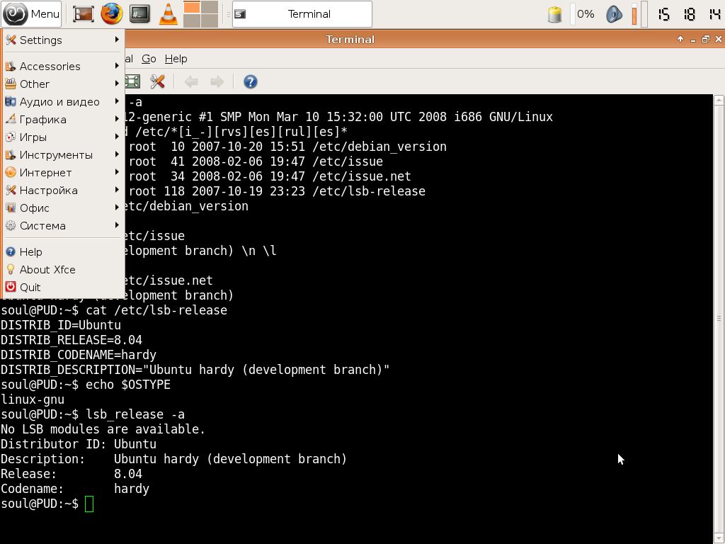Image resolution: width=725 pixels, height=544 pixels.
Task: Open the Settings submenu
Action: click(x=64, y=40)
